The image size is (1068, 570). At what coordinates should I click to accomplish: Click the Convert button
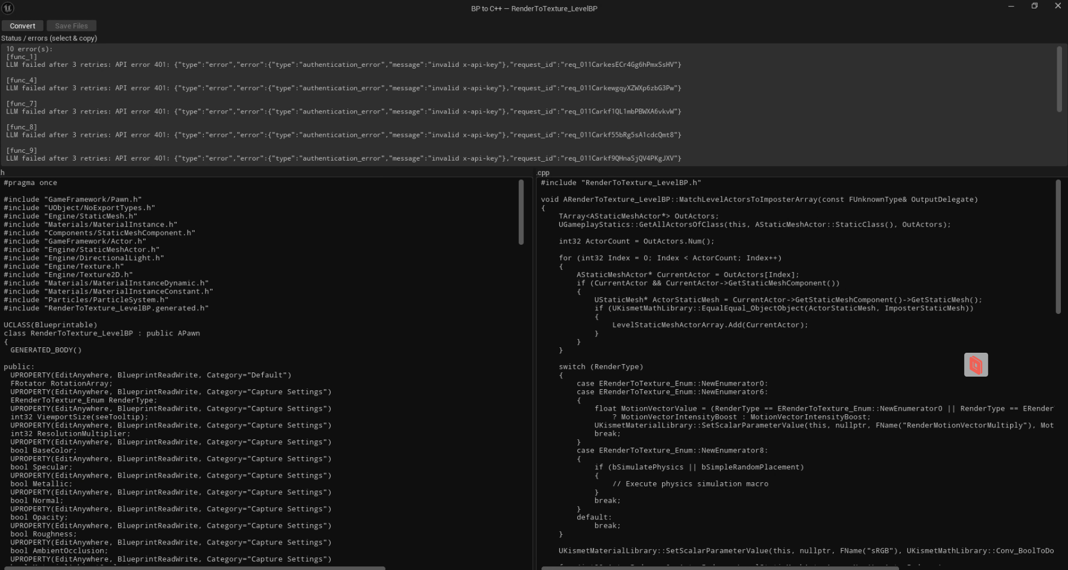(x=22, y=26)
